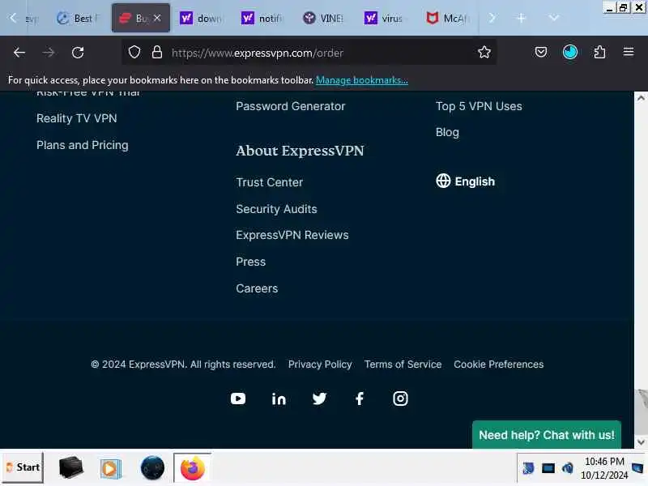Open the extensions puzzle icon
This screenshot has width=648, height=486.
pyautogui.click(x=599, y=52)
